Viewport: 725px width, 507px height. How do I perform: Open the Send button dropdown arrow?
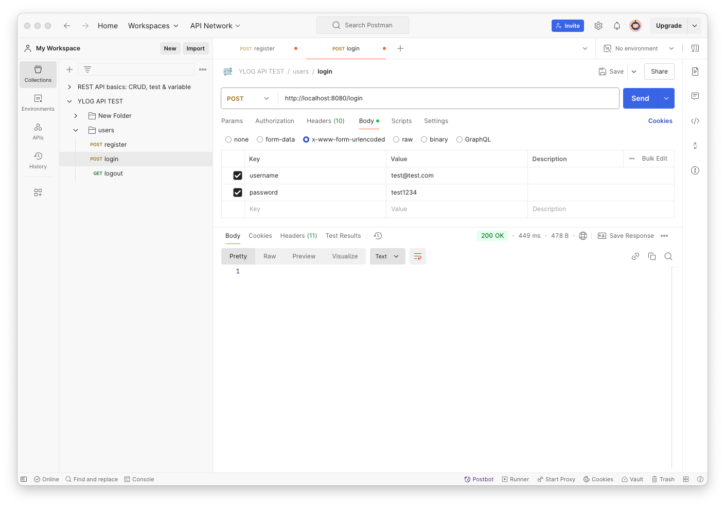pos(666,98)
